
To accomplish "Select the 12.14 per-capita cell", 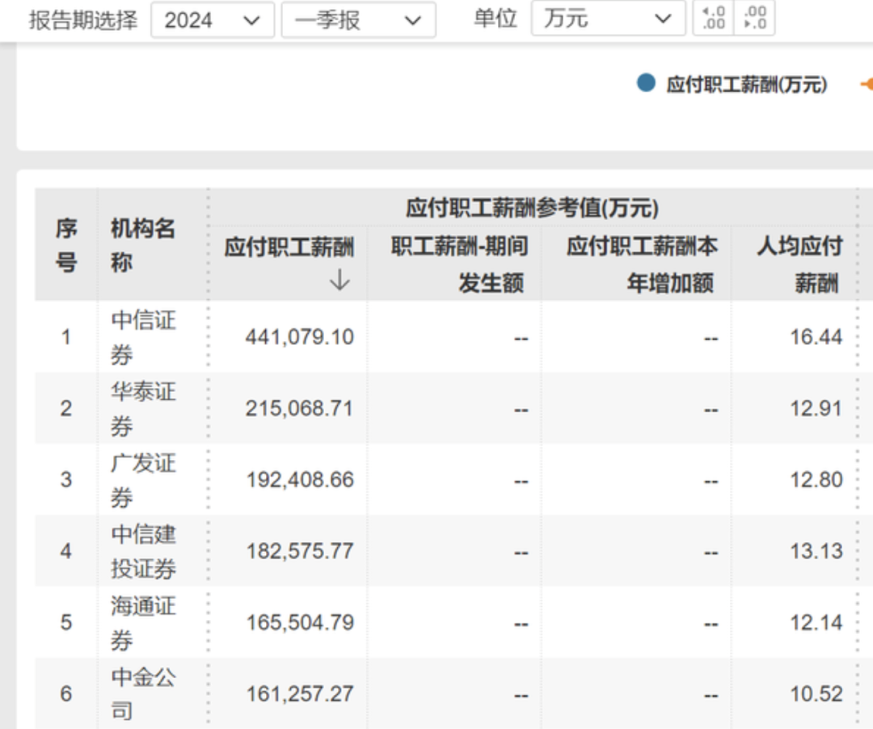I will coord(816,622).
